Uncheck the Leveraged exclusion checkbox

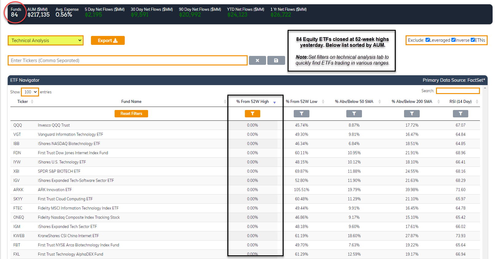(427, 40)
